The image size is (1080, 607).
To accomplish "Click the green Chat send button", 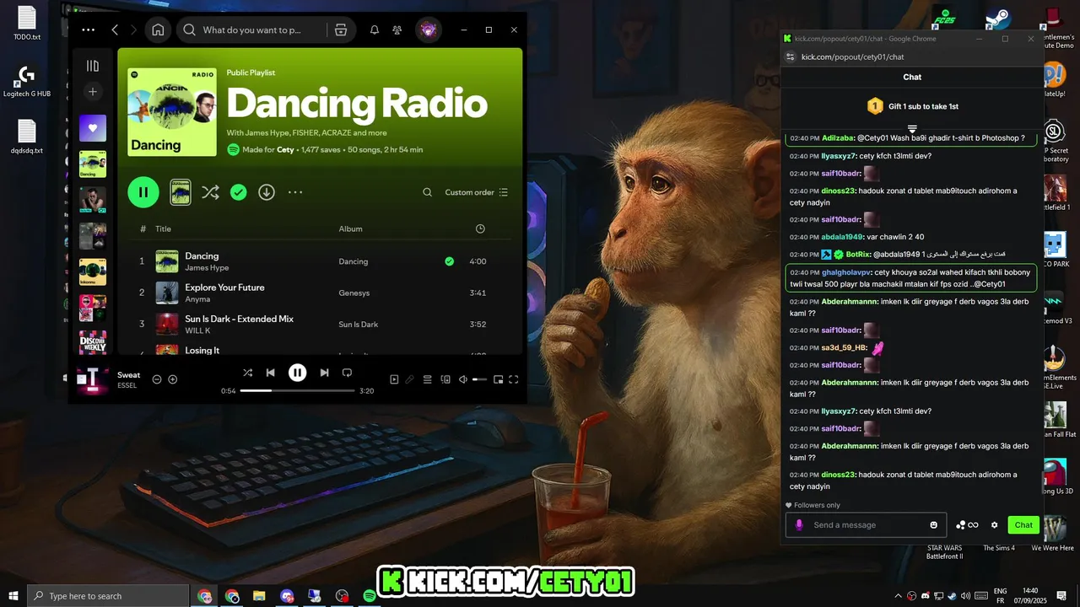I will coord(1023,524).
